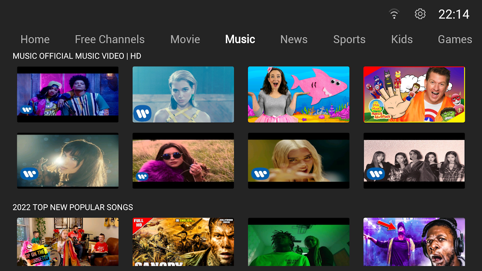This screenshot has width=482, height=271.
Task: Open the finger family superheroes video
Action: pos(414,95)
